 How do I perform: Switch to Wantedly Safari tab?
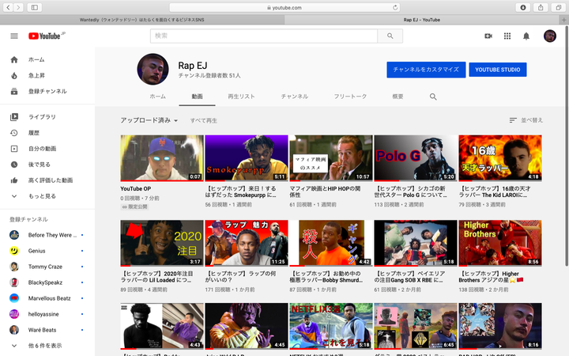point(142,20)
